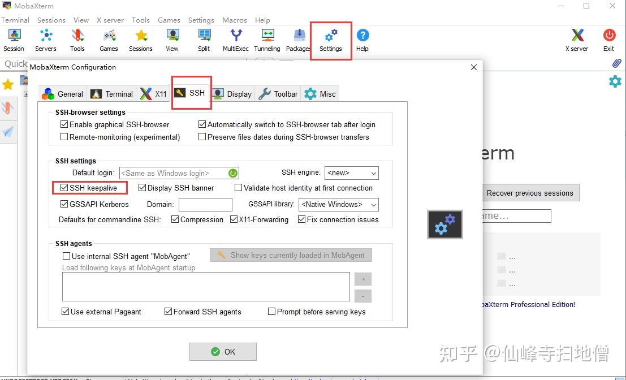Open the Macros menu

(234, 20)
